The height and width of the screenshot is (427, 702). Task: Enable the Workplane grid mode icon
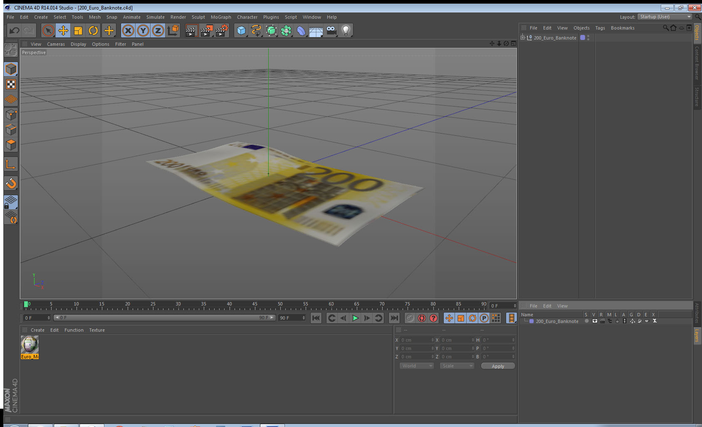point(11,99)
